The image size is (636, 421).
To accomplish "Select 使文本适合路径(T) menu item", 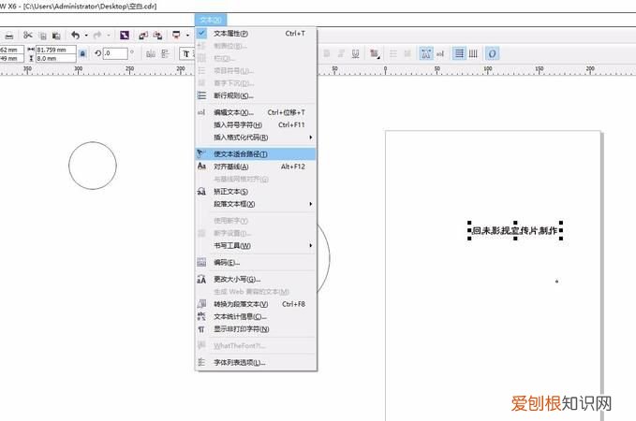I will [256, 154].
